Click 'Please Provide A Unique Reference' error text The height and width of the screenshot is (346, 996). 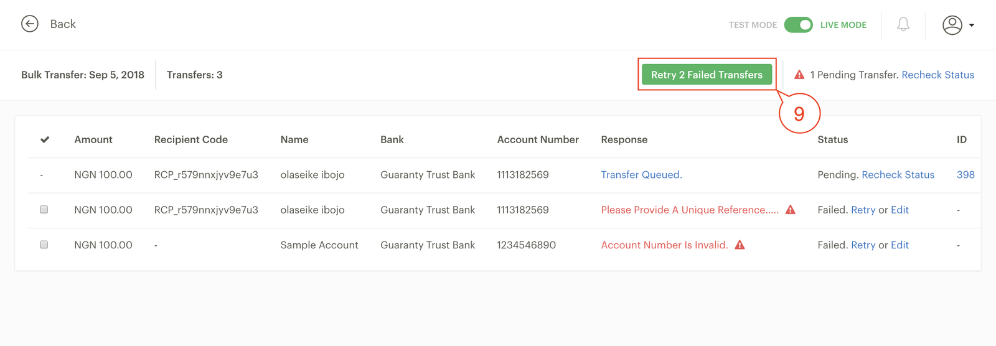pos(690,210)
